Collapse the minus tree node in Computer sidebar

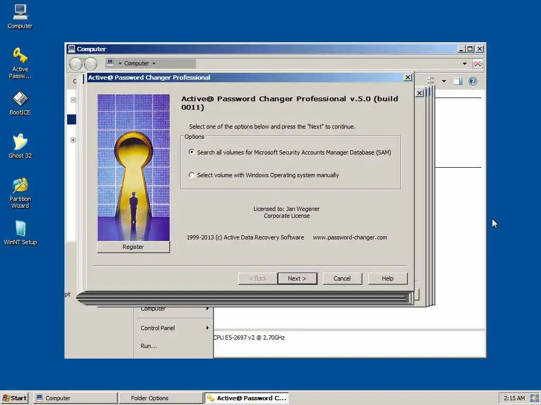click(73, 100)
